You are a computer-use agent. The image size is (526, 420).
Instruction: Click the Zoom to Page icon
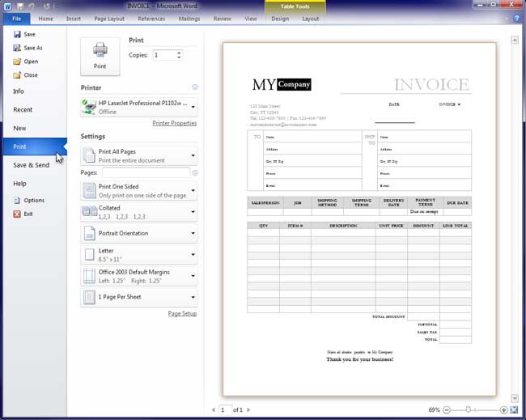(x=514, y=409)
